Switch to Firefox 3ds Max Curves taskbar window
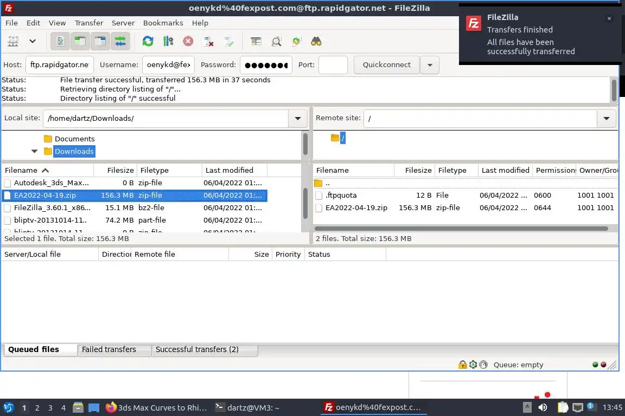Screen dimensions: 625x416 click(156, 408)
